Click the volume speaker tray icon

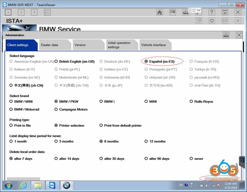click(207, 186)
